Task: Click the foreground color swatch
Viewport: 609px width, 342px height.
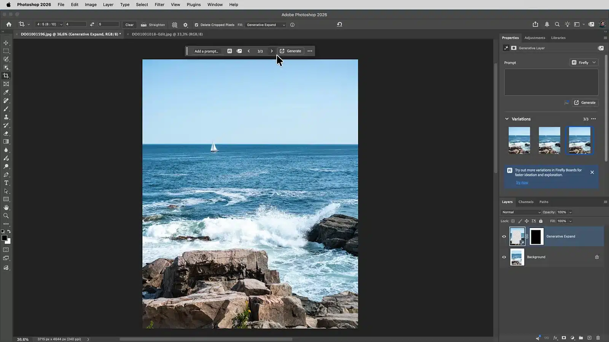Action: click(x=4, y=238)
